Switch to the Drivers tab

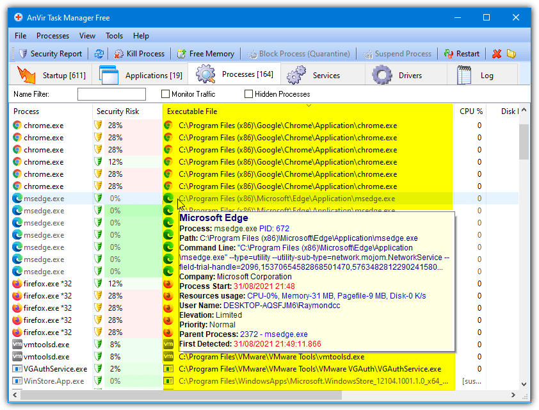[x=406, y=75]
